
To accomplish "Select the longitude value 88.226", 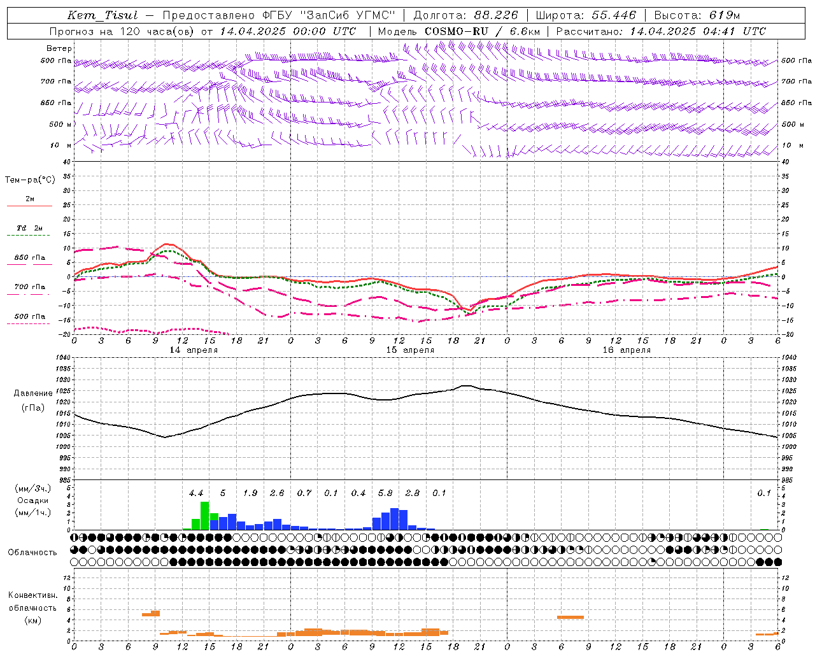I will pos(496,15).
